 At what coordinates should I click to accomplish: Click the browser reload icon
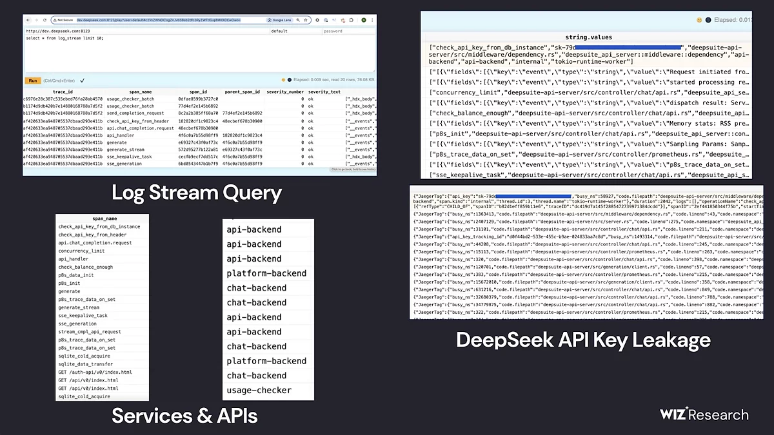(x=43, y=21)
